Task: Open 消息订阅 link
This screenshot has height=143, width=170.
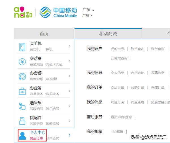Action: click(x=117, y=102)
